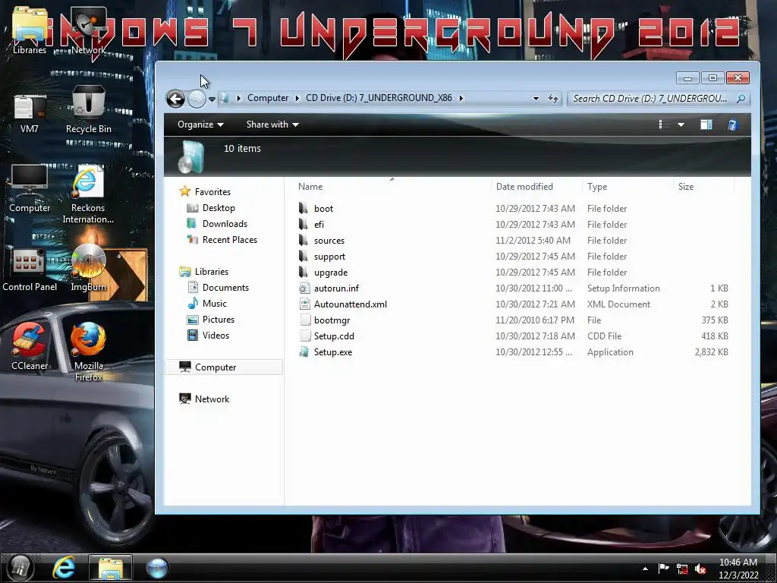Select Network in navigation pane
777x583 pixels.
(x=212, y=399)
